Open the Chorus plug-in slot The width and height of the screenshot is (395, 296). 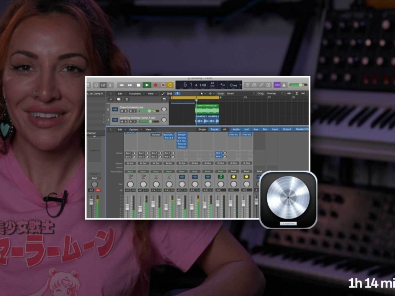[182, 147]
